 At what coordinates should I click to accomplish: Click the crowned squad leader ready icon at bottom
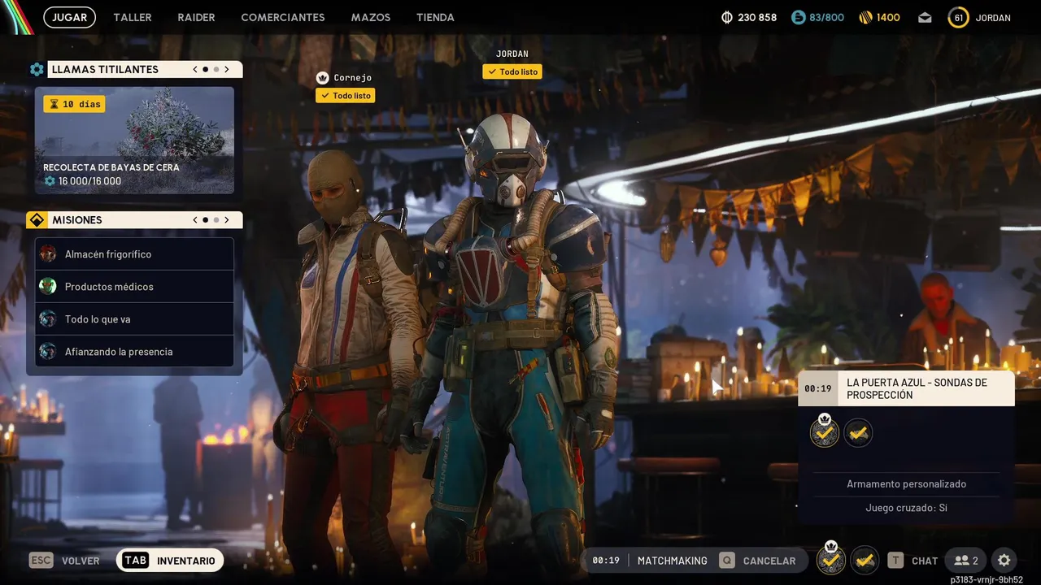(830, 560)
